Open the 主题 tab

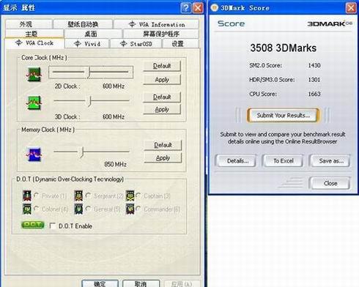click(34, 34)
